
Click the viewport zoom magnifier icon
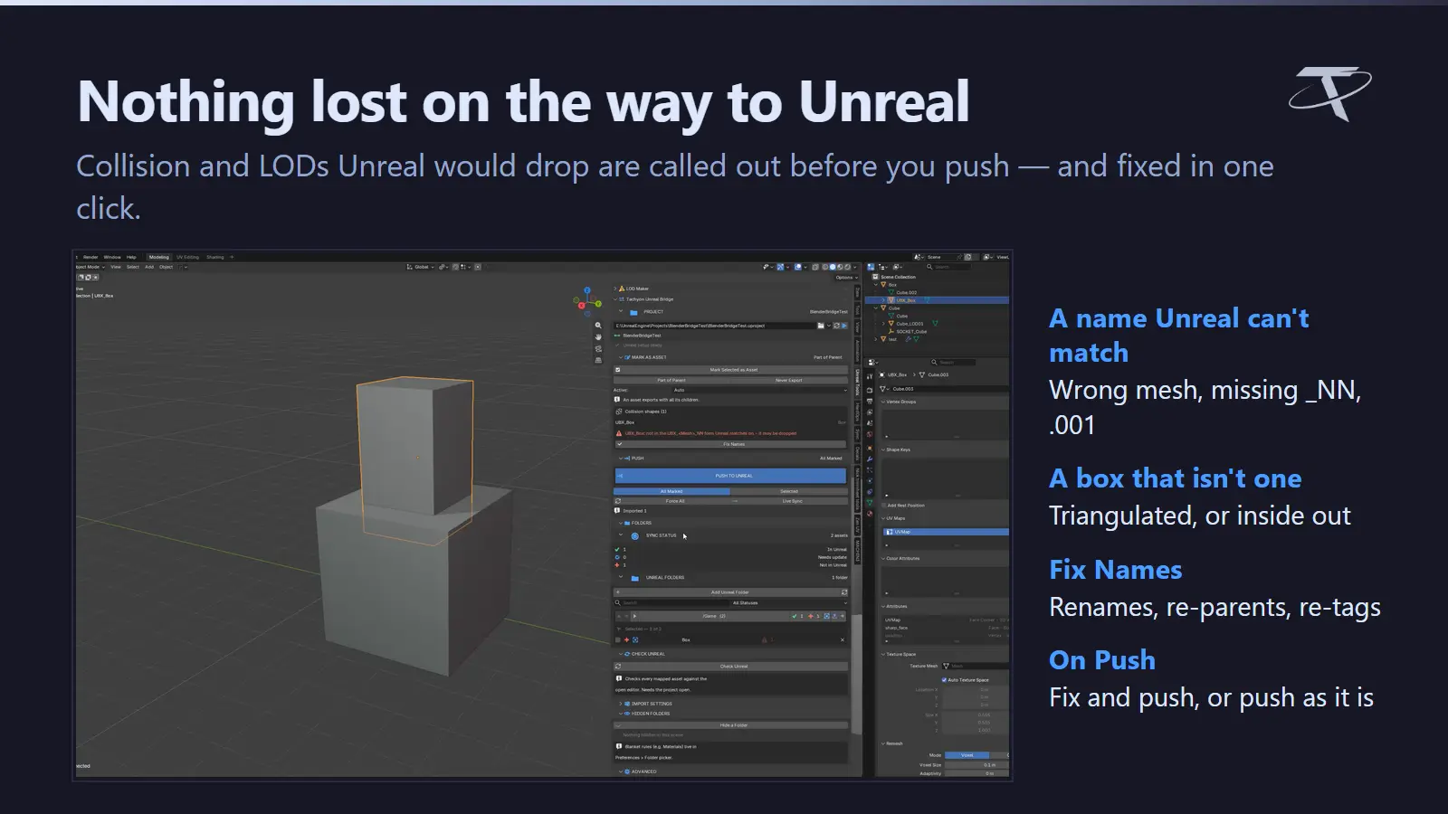[598, 325]
